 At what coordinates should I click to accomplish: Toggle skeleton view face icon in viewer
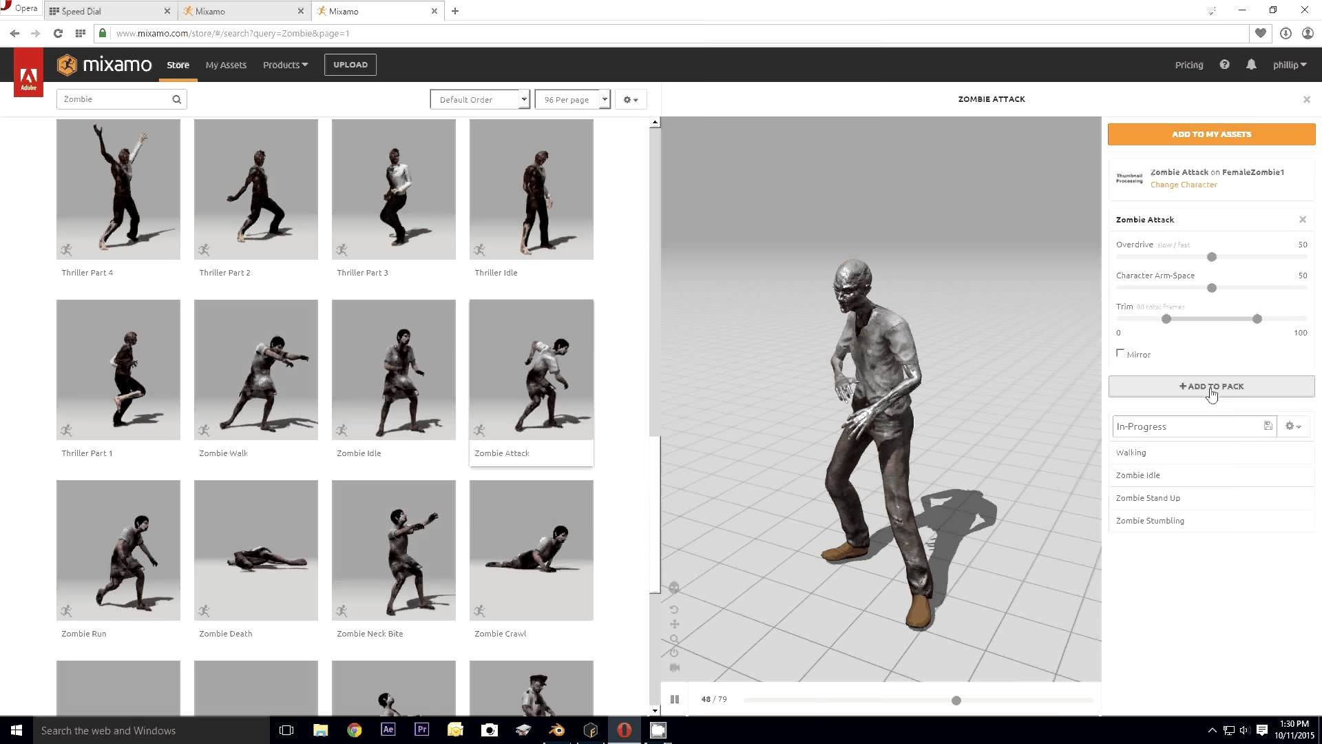point(674,588)
